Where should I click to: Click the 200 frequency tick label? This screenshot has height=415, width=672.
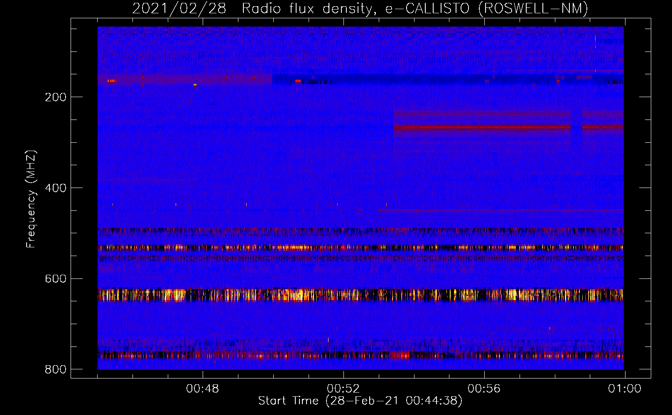click(x=56, y=97)
